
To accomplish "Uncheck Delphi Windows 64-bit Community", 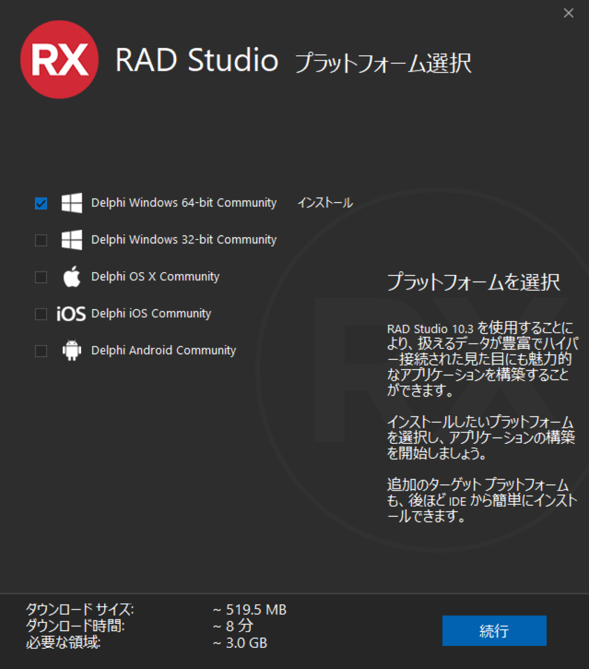I will (x=40, y=203).
